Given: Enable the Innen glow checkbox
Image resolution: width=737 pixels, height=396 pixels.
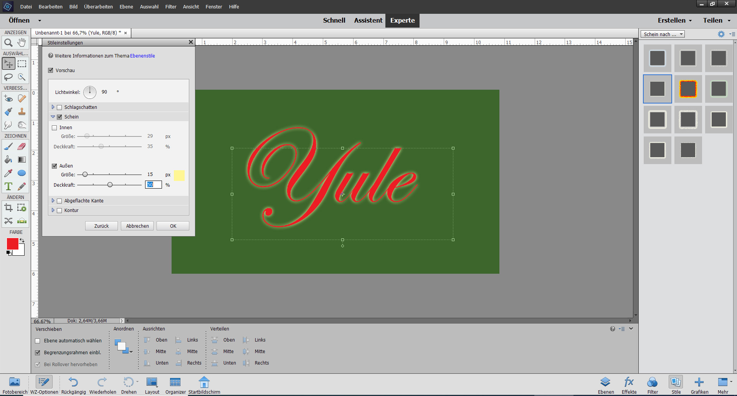Looking at the screenshot, I should [x=55, y=128].
